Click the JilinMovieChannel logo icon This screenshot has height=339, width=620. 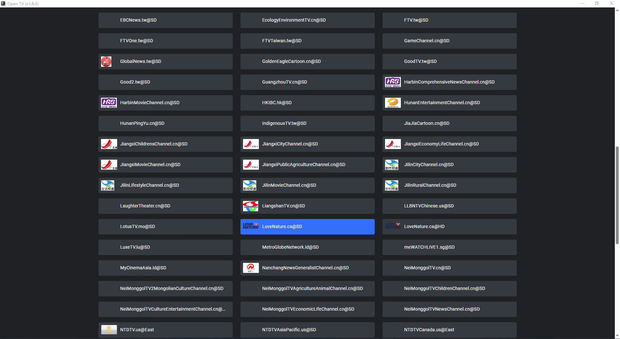coord(249,185)
